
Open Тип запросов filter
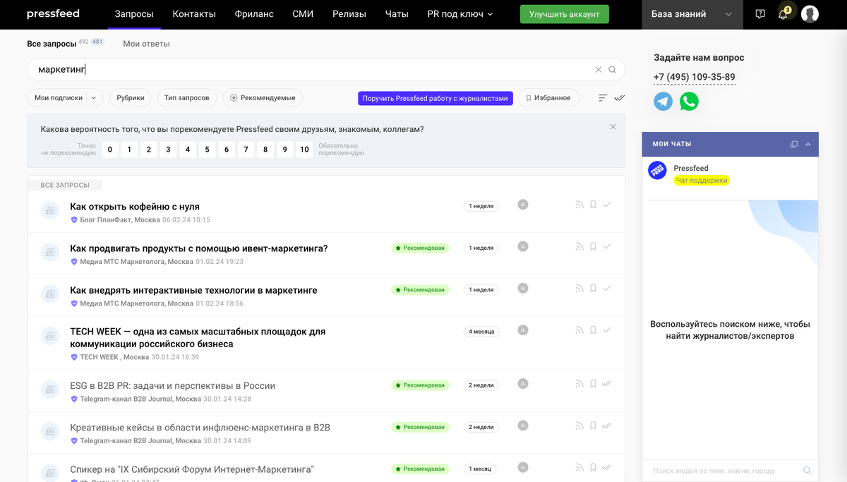(x=187, y=98)
